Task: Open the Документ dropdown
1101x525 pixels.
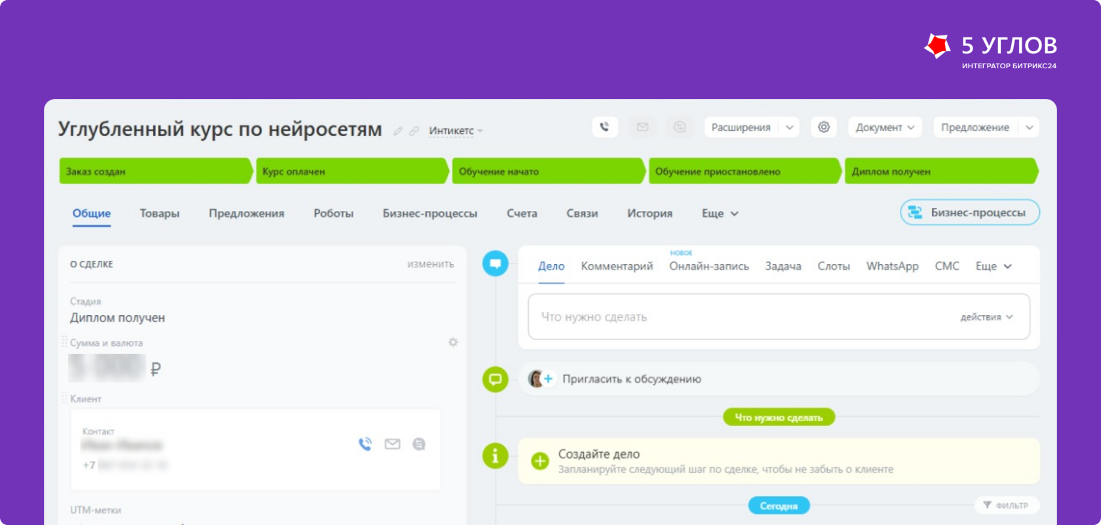Action: click(885, 127)
